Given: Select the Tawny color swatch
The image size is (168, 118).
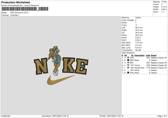Looking at the screenshot, I should 128,65.
